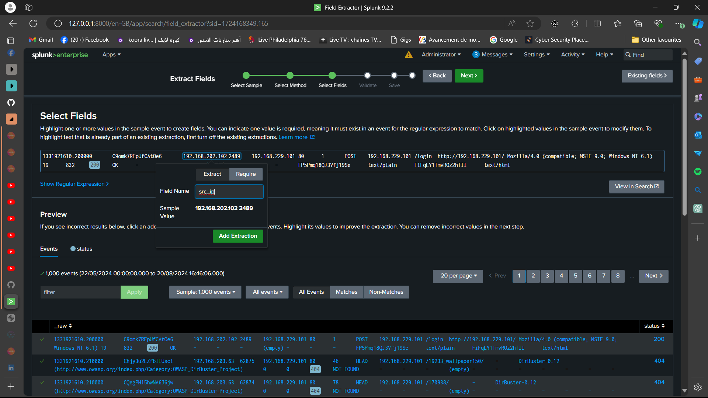Click the events filter text field
Screen dimensions: 708x398
[80, 292]
